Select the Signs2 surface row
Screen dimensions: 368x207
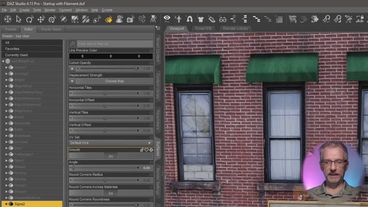32,204
